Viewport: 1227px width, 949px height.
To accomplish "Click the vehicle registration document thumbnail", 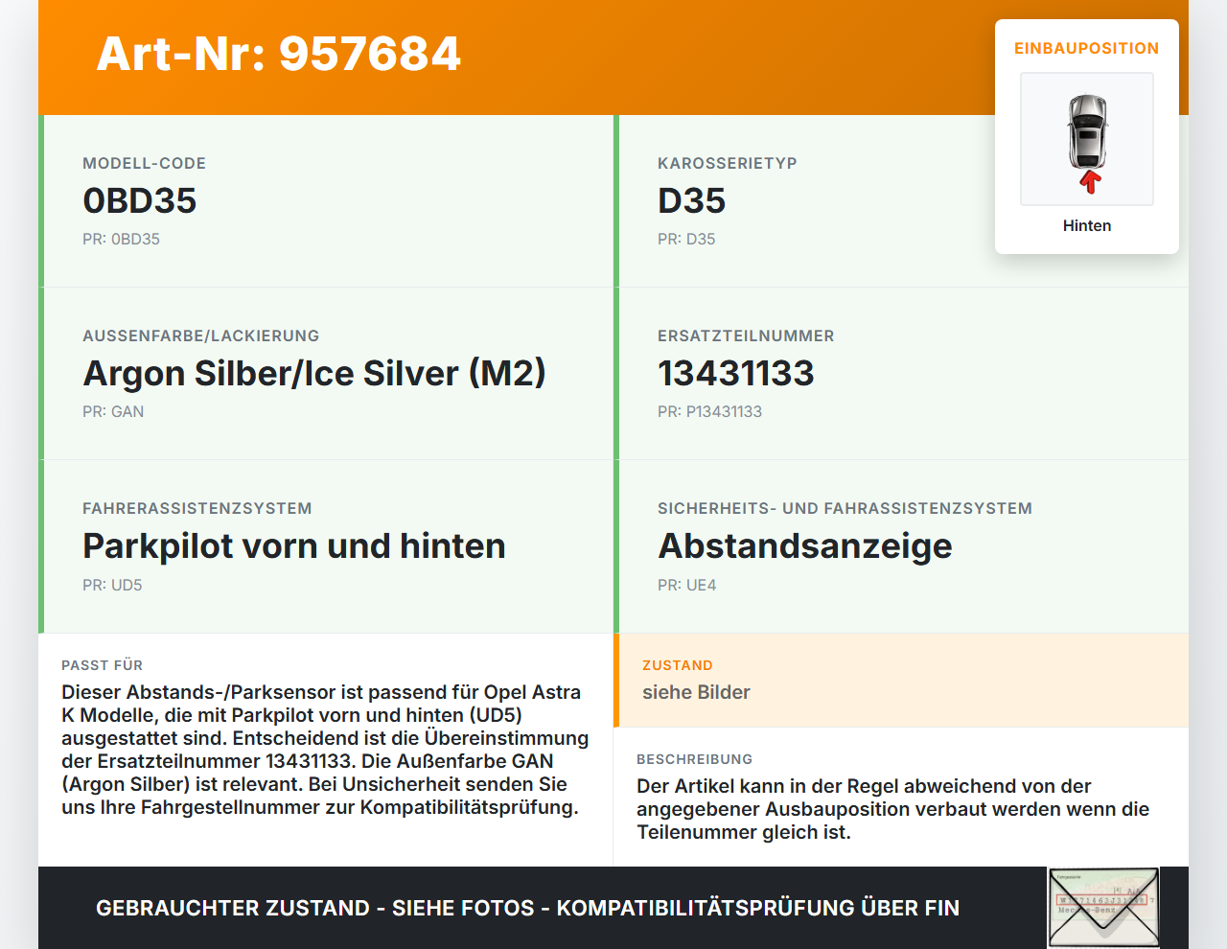I will coord(1103,907).
